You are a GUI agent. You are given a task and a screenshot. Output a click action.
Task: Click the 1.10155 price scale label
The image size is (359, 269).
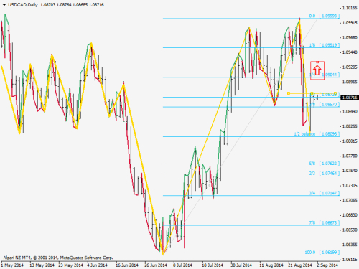point(350,8)
